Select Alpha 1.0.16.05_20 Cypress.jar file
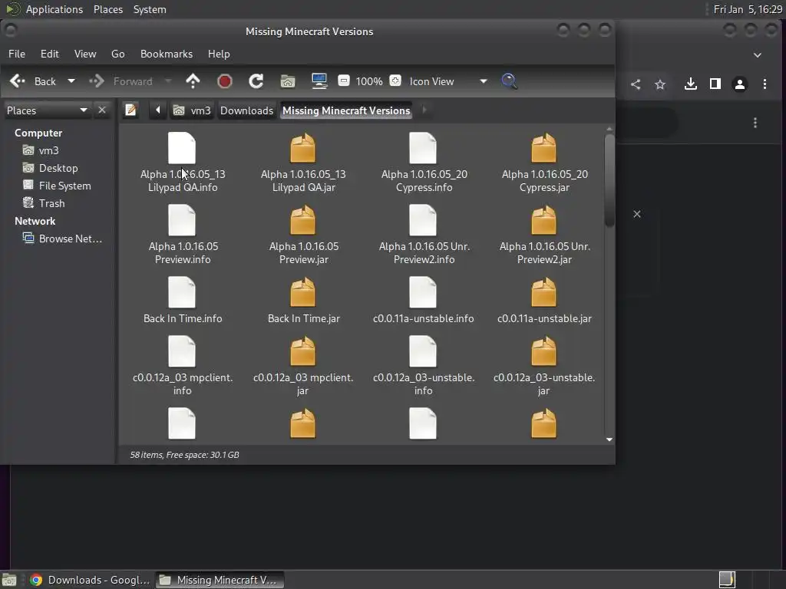This screenshot has width=786, height=589. (544, 163)
